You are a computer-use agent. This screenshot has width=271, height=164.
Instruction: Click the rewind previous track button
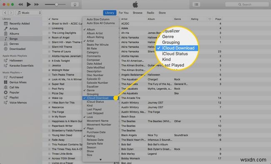tap(20, 5)
